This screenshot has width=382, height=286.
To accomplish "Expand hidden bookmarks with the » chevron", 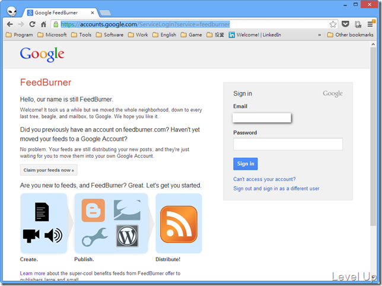I will [319, 35].
